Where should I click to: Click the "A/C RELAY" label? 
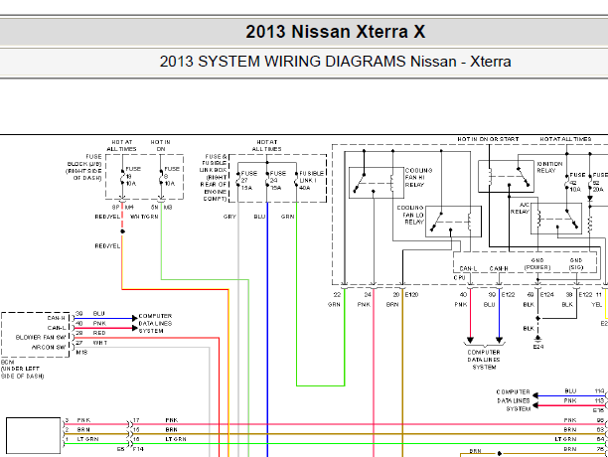520,209
